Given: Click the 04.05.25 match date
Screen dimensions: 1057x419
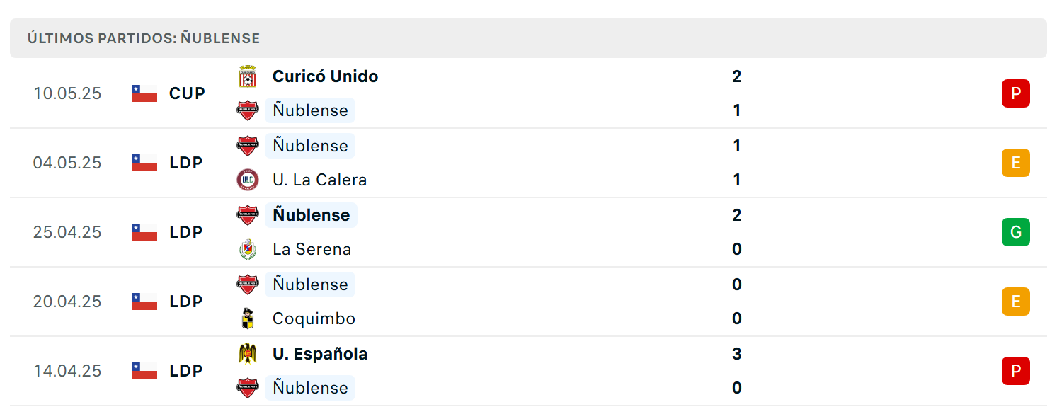Looking at the screenshot, I should pos(67,163).
